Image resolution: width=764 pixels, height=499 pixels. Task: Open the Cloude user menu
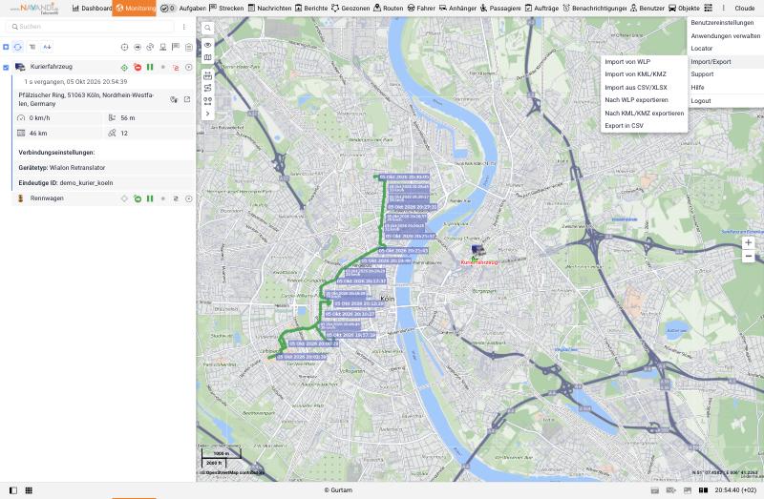tap(745, 9)
